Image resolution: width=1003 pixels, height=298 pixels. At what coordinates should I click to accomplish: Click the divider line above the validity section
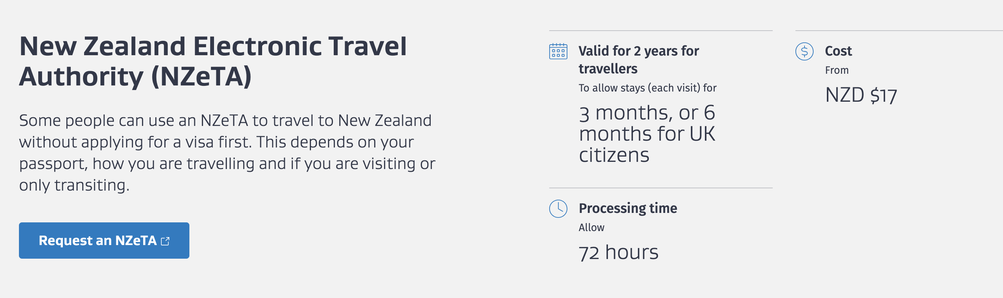(x=661, y=31)
